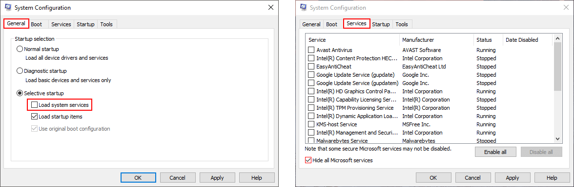Viewport: 574px width, 187px height.
Task: Switch to General tab in right window
Action: (311, 24)
